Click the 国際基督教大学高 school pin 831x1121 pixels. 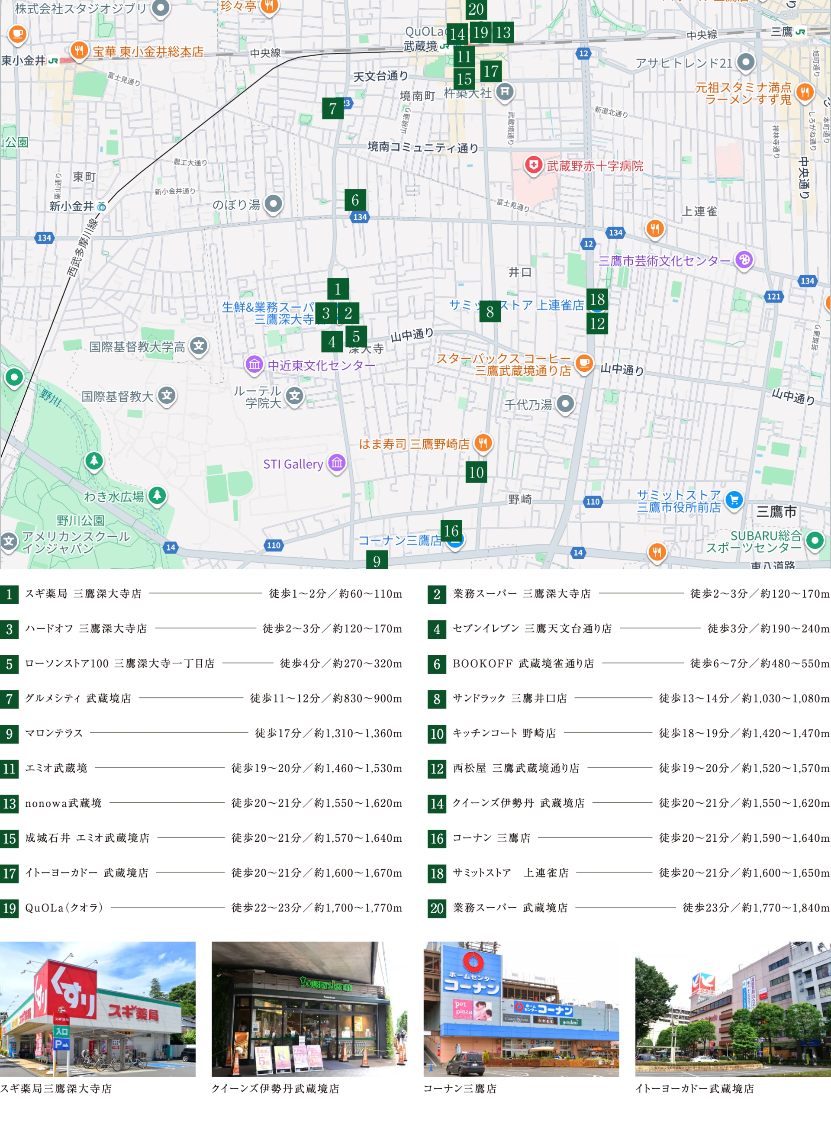pos(199,347)
